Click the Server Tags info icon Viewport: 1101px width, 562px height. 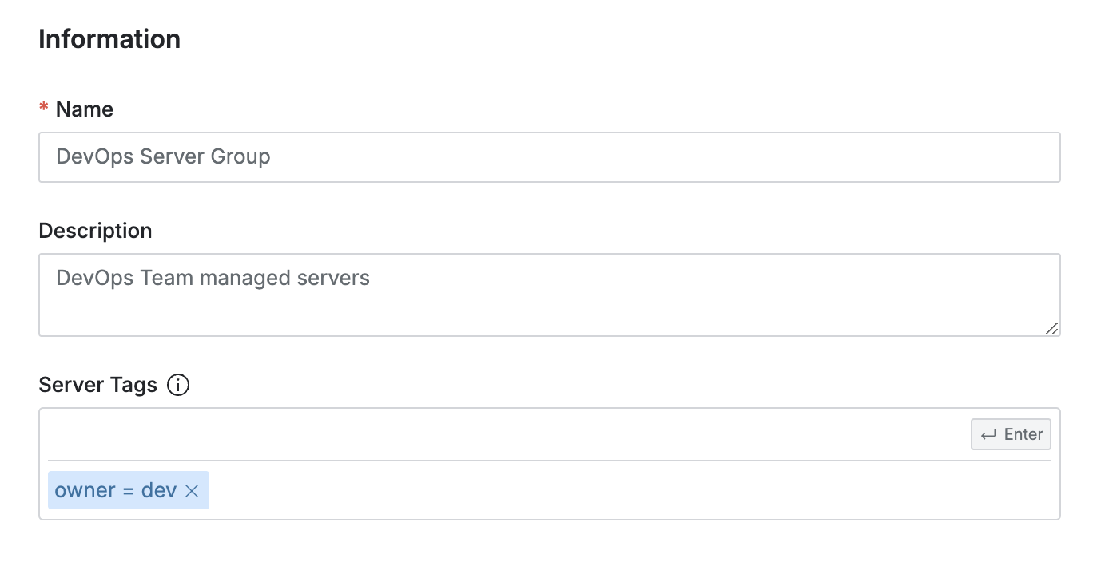pos(178,386)
